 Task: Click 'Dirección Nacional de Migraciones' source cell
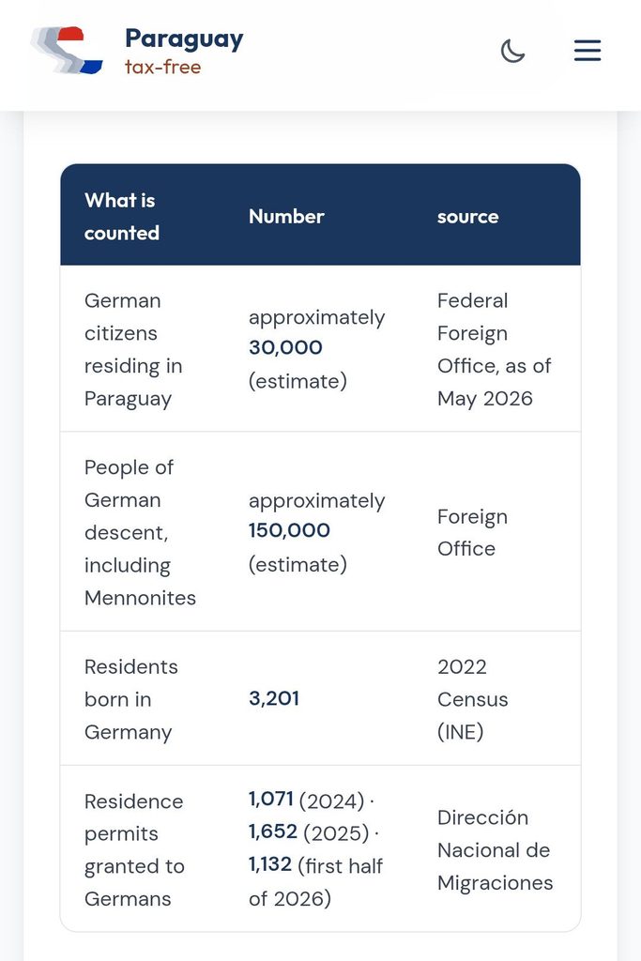click(496, 850)
